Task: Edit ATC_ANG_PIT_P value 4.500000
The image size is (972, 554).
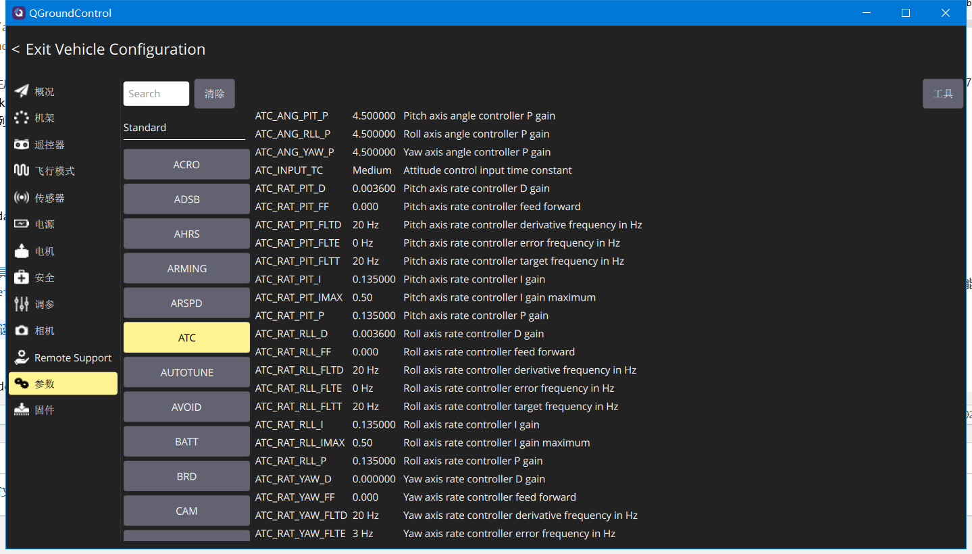Action: click(x=374, y=116)
